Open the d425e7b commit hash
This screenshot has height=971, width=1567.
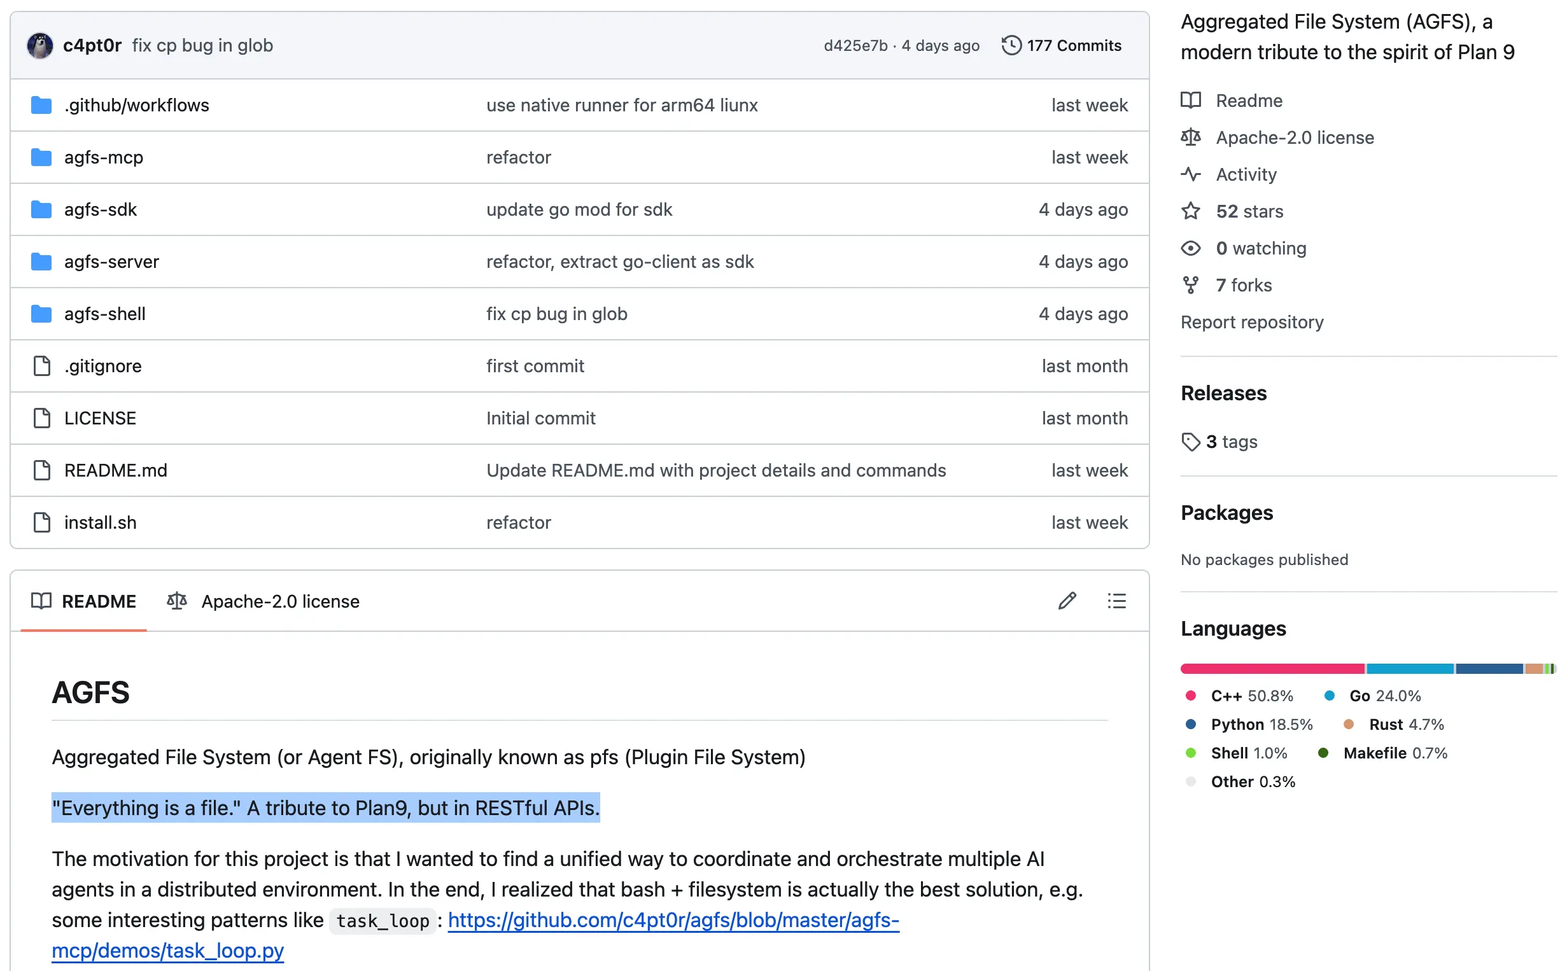tap(855, 46)
